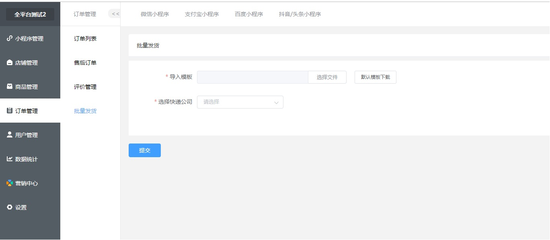Viewport: 550px width, 240px height.
Task: Switch to 支付宝小程序 tab
Action: click(202, 14)
